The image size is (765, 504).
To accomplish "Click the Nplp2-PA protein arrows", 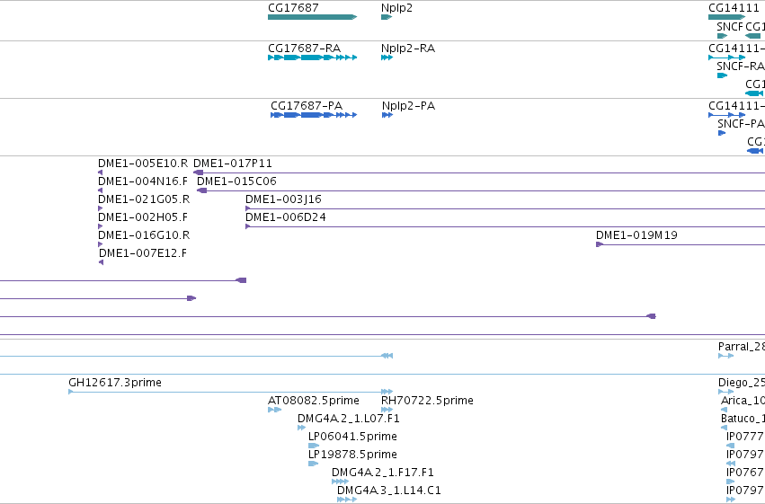I will click(387, 115).
